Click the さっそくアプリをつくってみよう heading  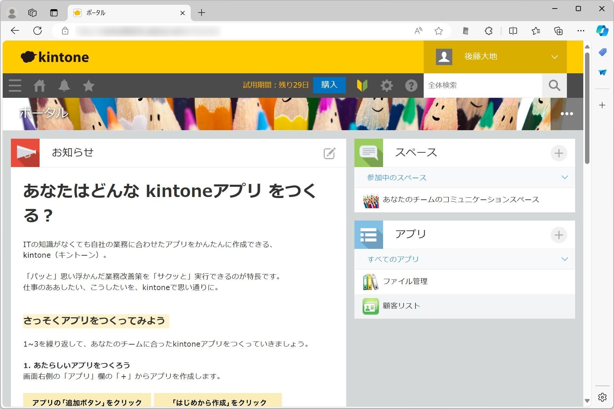pos(94,321)
